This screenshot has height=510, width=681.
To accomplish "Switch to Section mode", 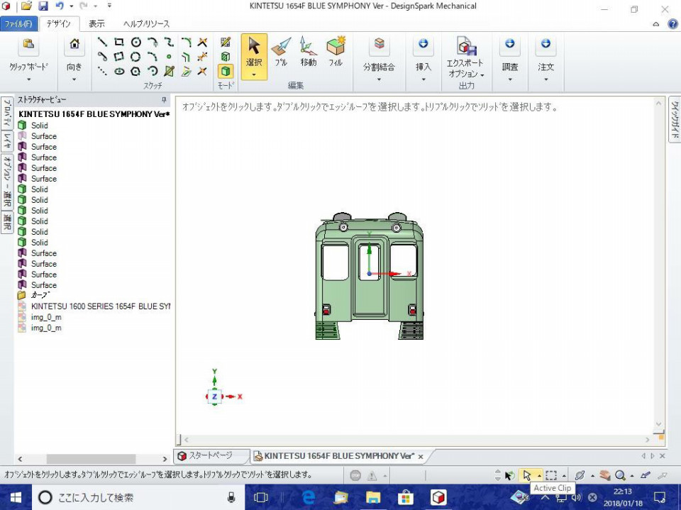I will [226, 57].
